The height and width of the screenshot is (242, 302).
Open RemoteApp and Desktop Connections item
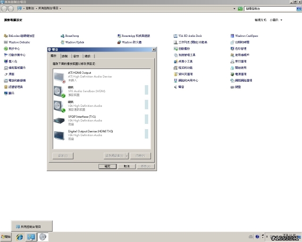134,36
